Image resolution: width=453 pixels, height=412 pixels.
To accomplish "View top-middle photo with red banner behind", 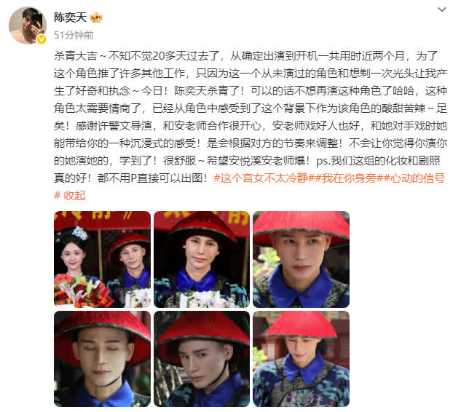I will pos(202,259).
